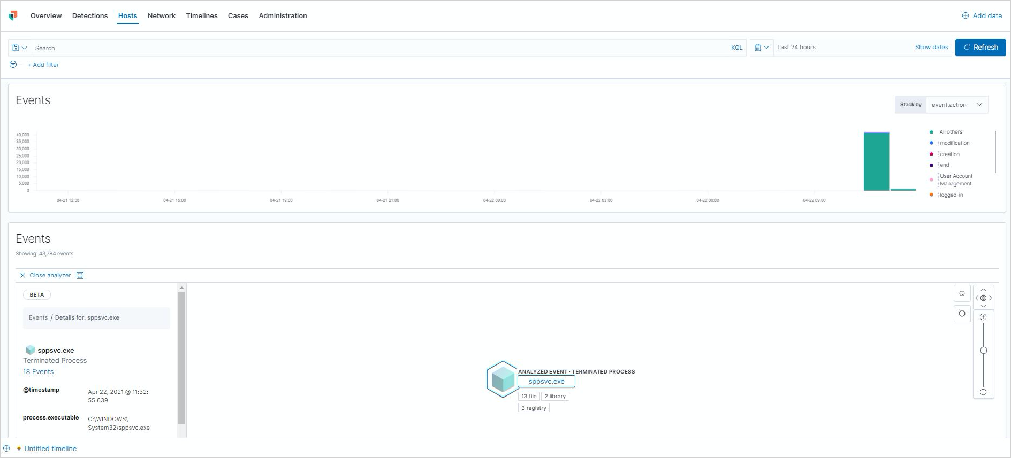Open the date quick menu calendar icon
The width and height of the screenshot is (1011, 458).
[762, 48]
